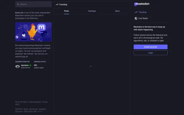This screenshot has height=115, width=184.
Task: Click dominion's avatar icon
Action: [x=17, y=67]
